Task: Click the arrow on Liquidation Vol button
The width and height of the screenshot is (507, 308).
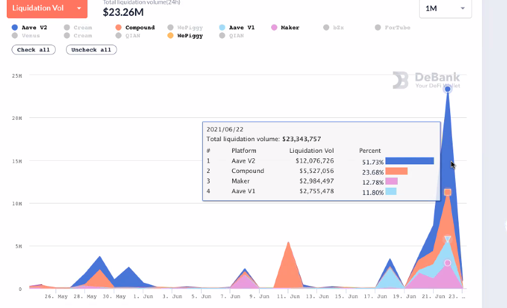Action: point(79,9)
